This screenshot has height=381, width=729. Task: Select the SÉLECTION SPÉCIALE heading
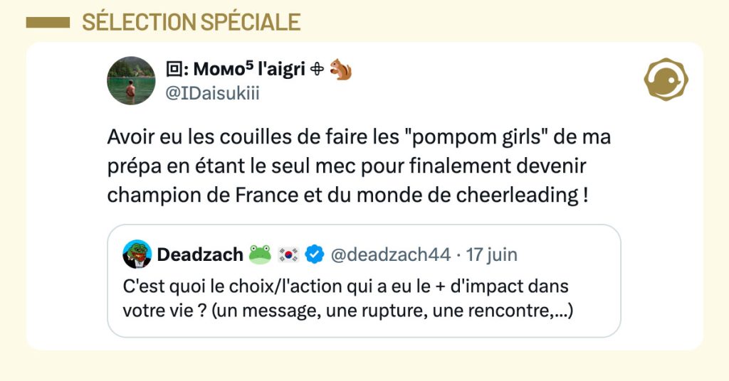(191, 22)
